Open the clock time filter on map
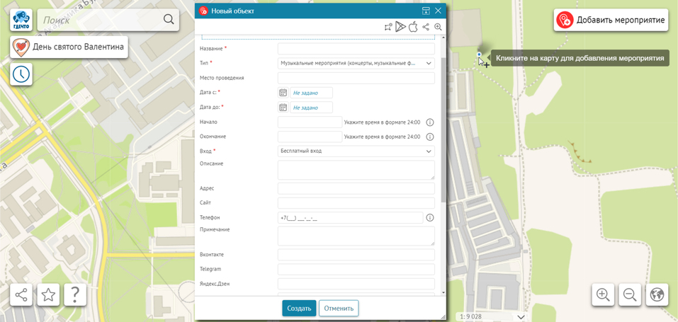 (21, 74)
